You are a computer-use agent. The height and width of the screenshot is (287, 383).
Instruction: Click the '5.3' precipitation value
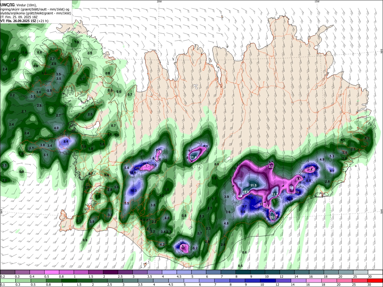tap(332, 156)
